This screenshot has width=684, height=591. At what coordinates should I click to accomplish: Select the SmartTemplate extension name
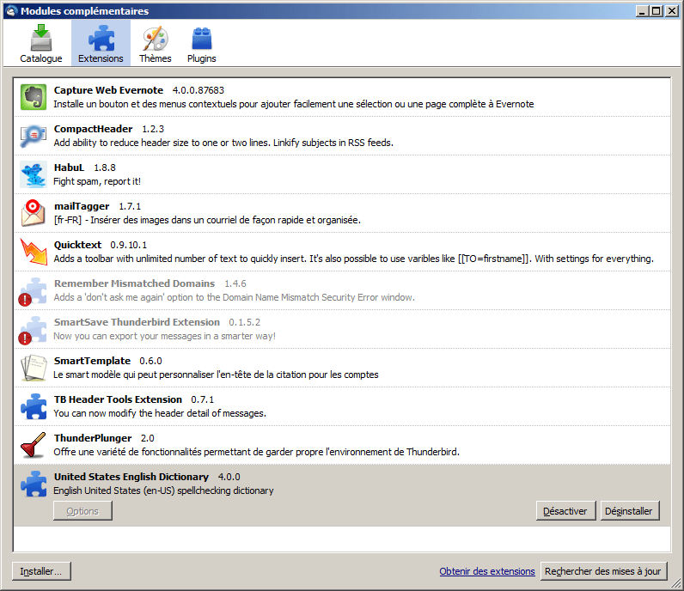click(92, 361)
